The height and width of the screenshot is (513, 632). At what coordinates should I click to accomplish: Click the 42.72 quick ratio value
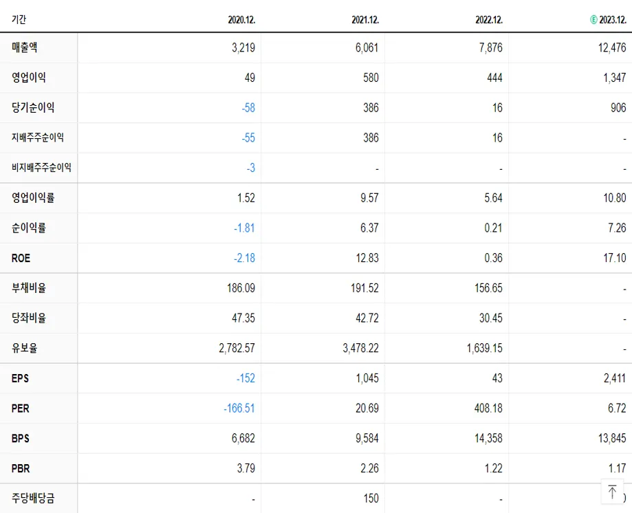pos(367,318)
